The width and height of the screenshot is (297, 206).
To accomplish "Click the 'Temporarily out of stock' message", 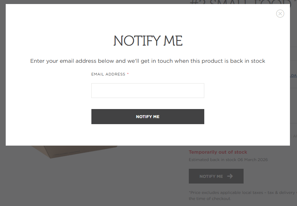I will (218, 152).
